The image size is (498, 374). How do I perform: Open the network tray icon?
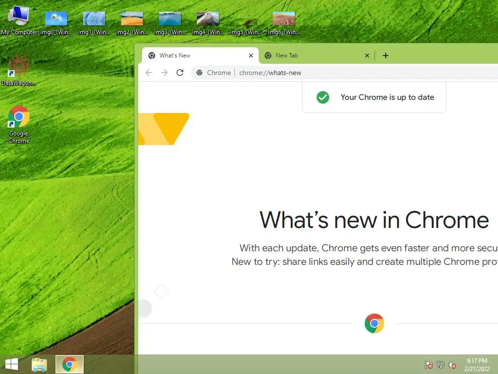point(441,364)
